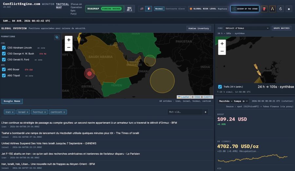This screenshot has height=171, width=295.
Task: Click the Mot-clé keyword input field
Action: click(x=185, y=112)
